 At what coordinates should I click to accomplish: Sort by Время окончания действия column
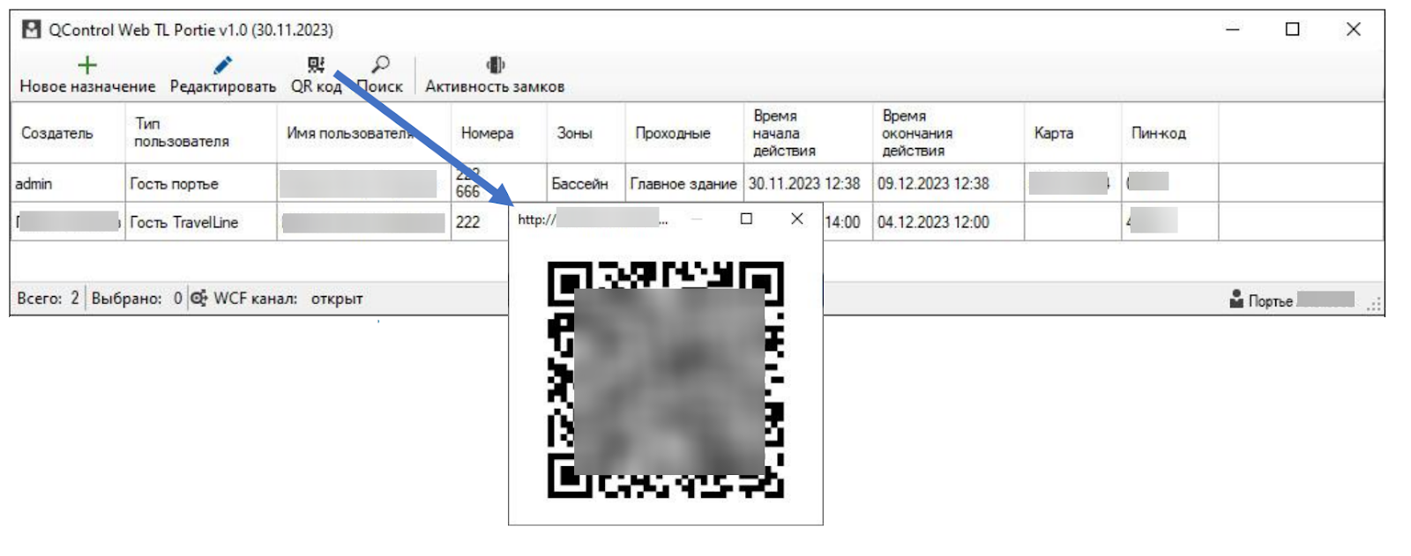[948, 132]
